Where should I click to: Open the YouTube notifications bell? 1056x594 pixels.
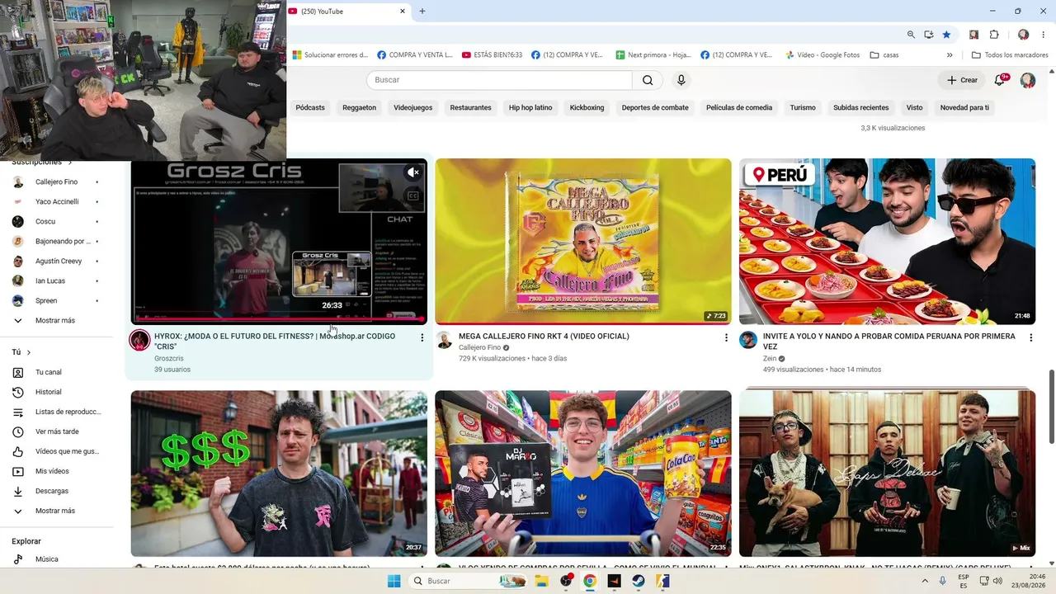click(1000, 80)
